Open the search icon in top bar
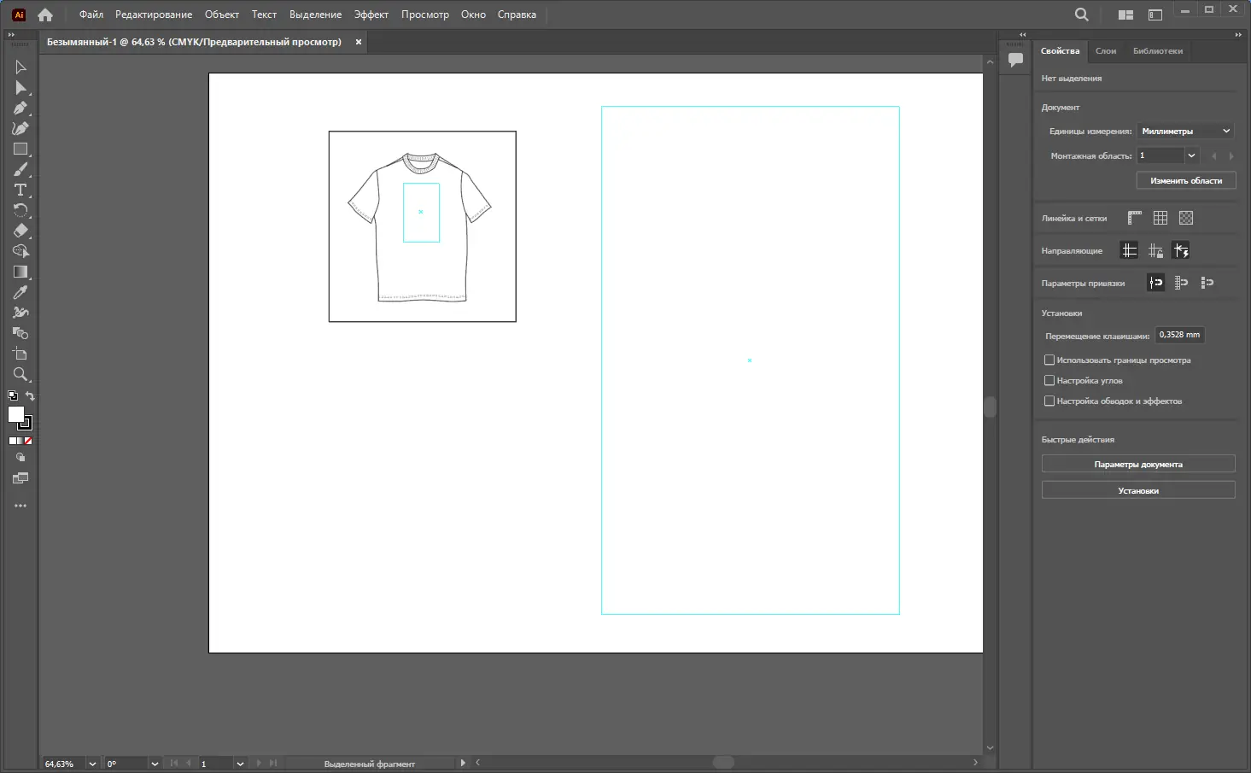The height and width of the screenshot is (773, 1251). [1082, 15]
